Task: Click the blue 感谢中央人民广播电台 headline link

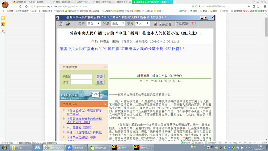Action: 122,49
